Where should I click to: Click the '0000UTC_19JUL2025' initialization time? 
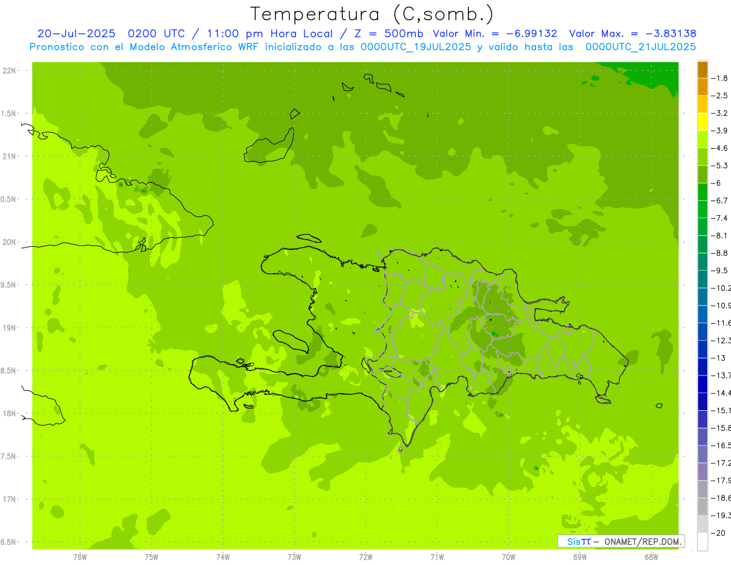pyautogui.click(x=416, y=47)
